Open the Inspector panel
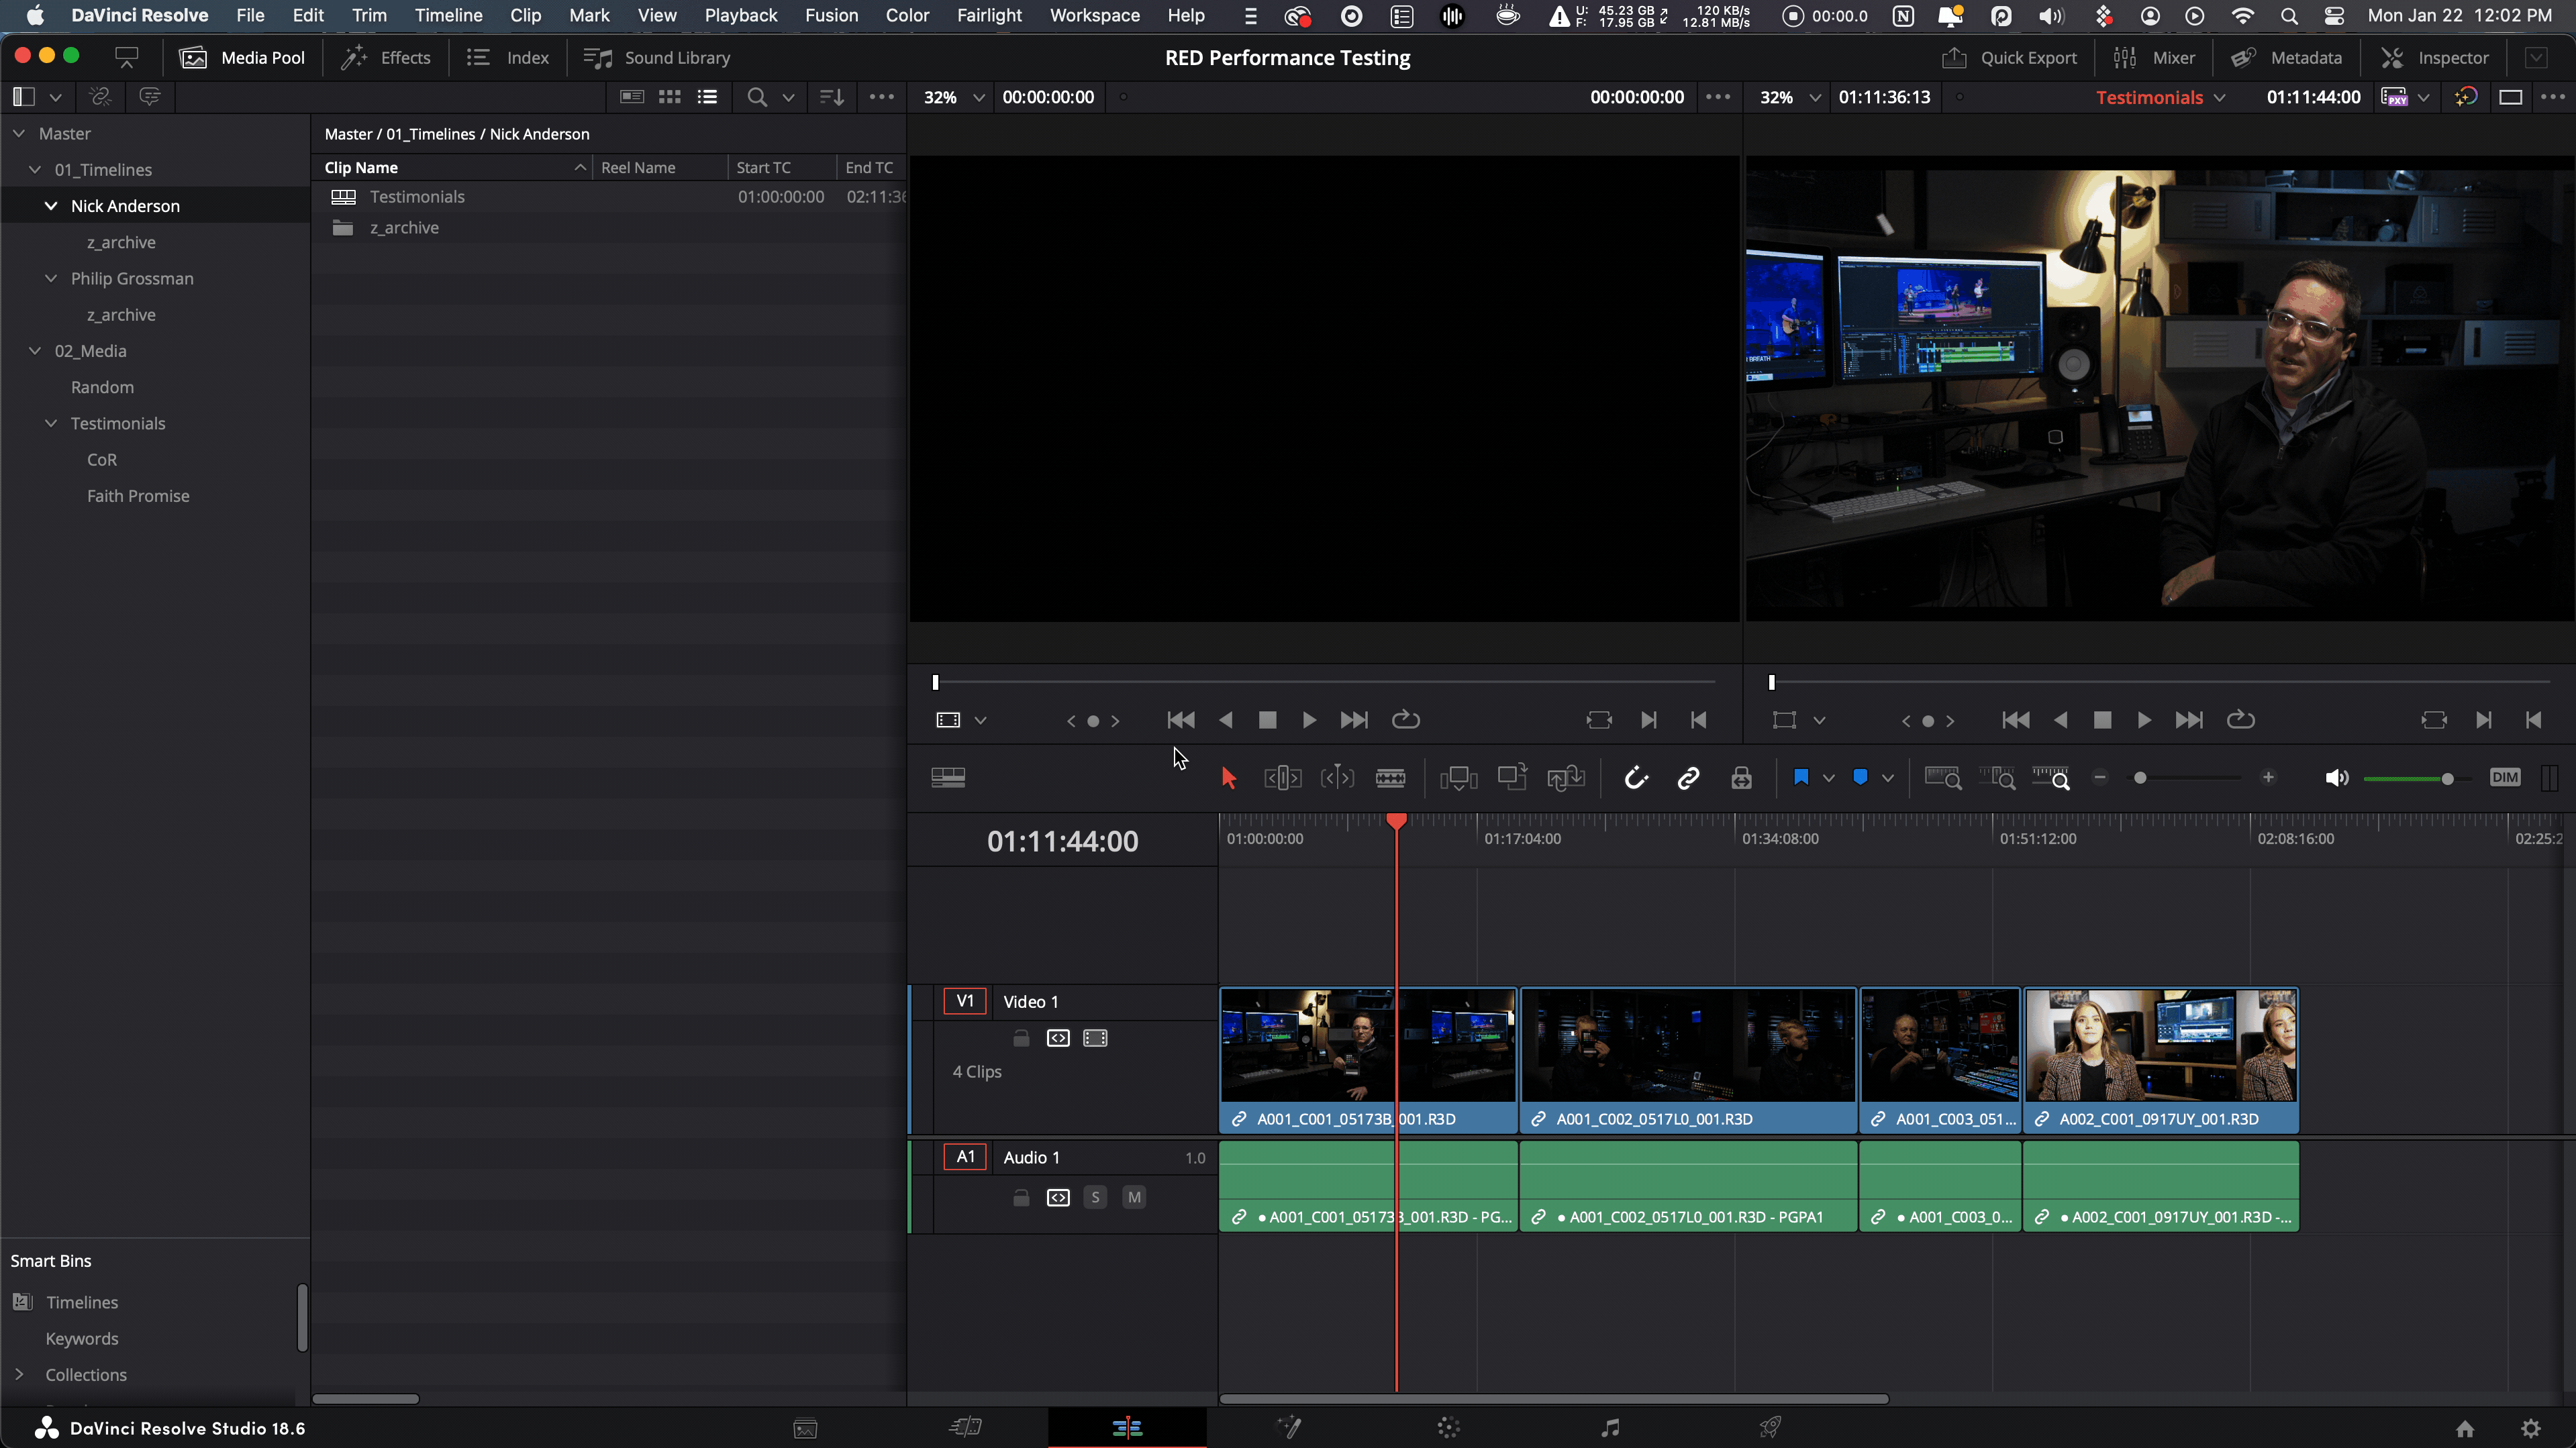Image resolution: width=2576 pixels, height=1448 pixels. 2434,57
